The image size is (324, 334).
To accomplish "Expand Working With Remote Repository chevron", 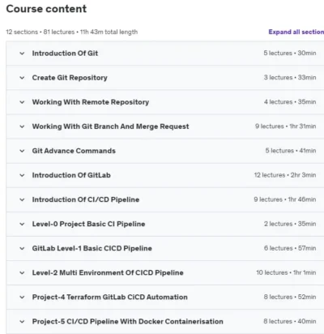I will (22, 102).
